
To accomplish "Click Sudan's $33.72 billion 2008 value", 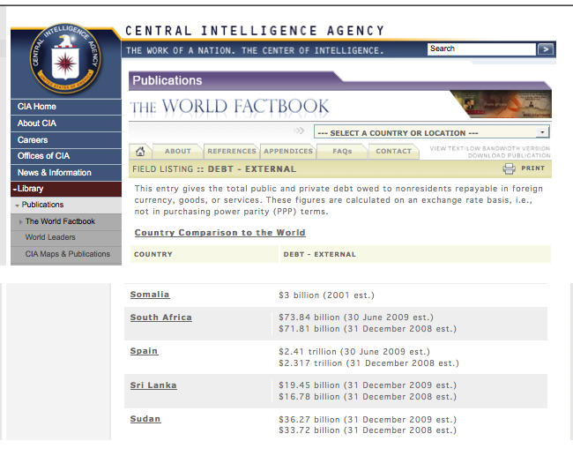I will (x=368, y=430).
